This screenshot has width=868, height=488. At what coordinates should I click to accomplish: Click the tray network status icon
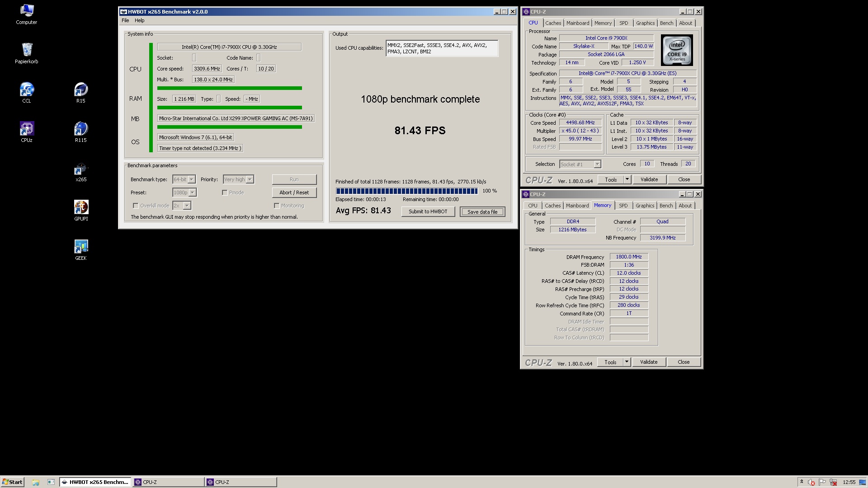click(834, 482)
